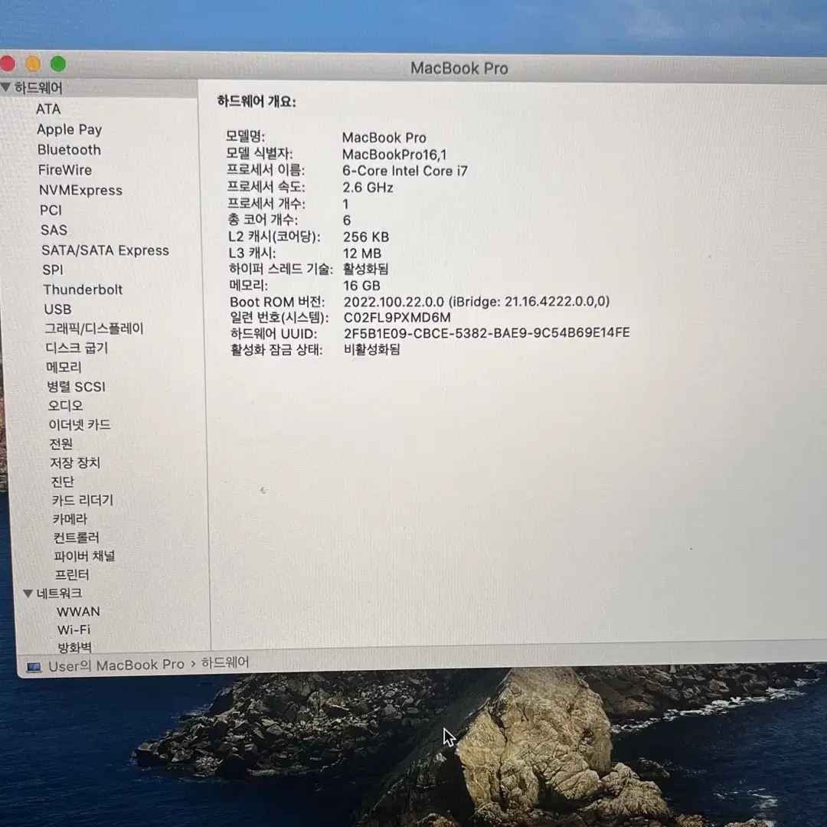Click the 모델명 label
The image size is (827, 827).
tap(245, 136)
